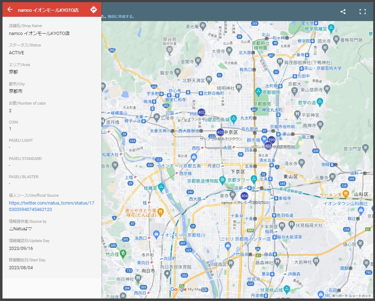
Task: Click the 大徳寺 temple icon
Action: [229, 51]
